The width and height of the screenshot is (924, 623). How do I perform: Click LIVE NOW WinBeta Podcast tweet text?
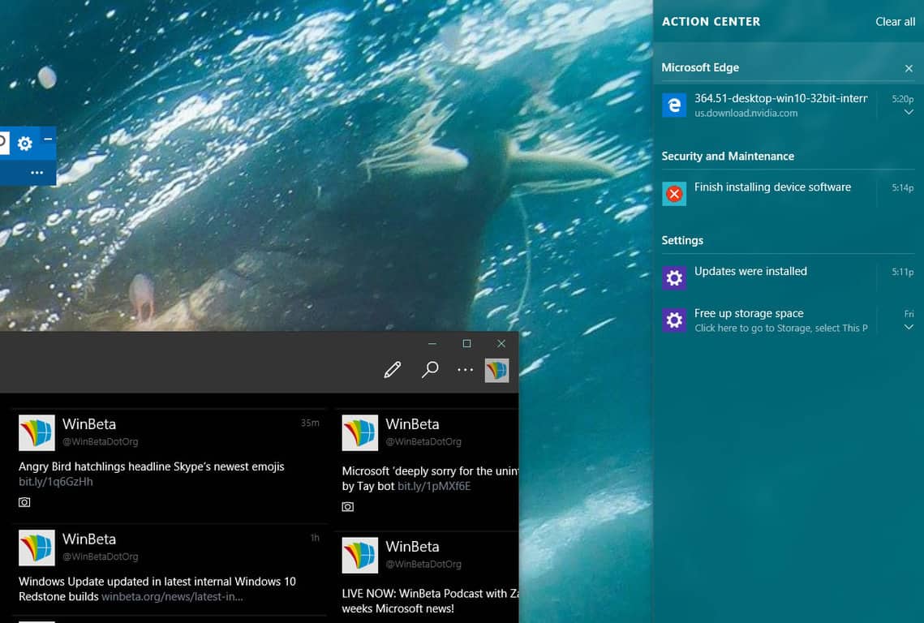430,600
